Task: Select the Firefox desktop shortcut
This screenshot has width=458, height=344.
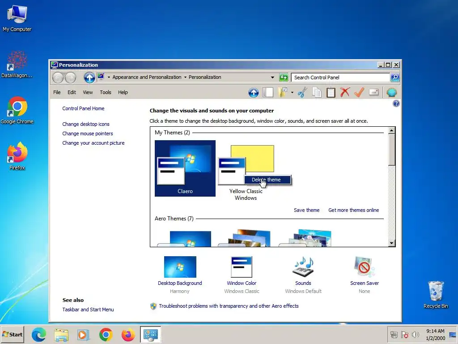Action: [17, 156]
